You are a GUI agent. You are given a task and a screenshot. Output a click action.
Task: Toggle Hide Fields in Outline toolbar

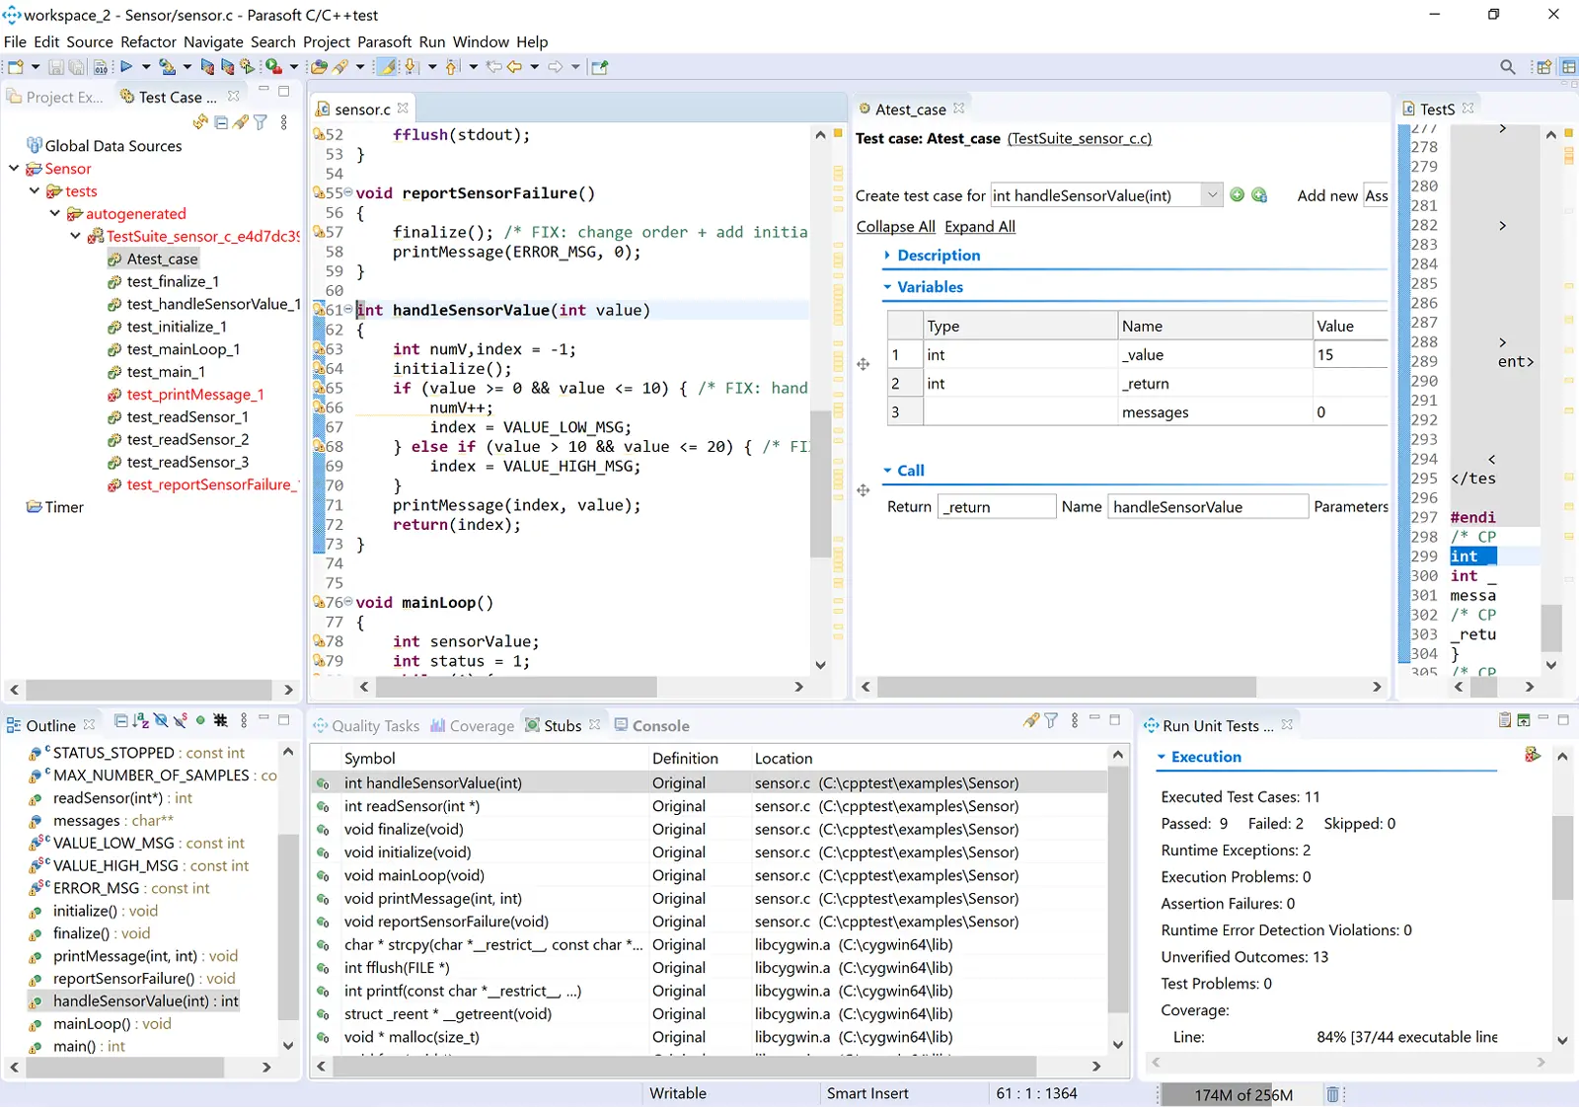(161, 721)
